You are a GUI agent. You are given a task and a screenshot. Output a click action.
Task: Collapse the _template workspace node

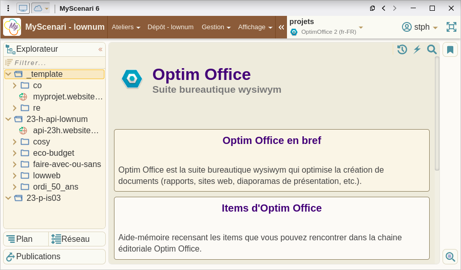[x=8, y=74]
